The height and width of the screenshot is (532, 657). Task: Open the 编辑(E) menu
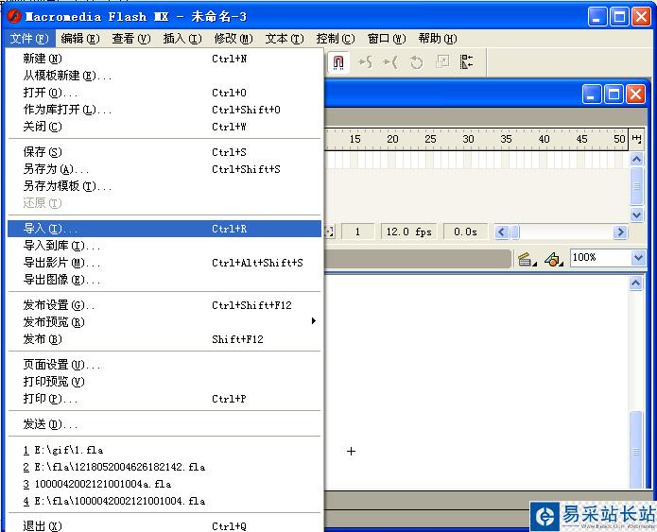[x=80, y=39]
